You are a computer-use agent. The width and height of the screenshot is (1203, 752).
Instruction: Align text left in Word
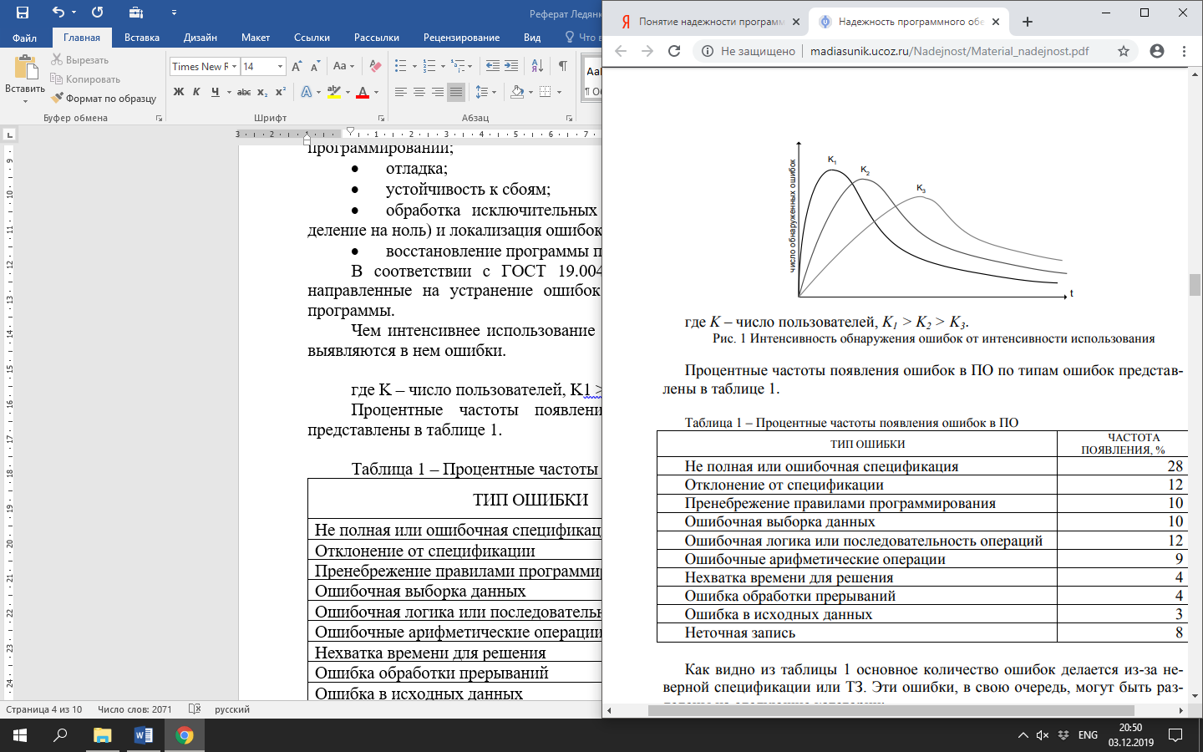click(401, 92)
